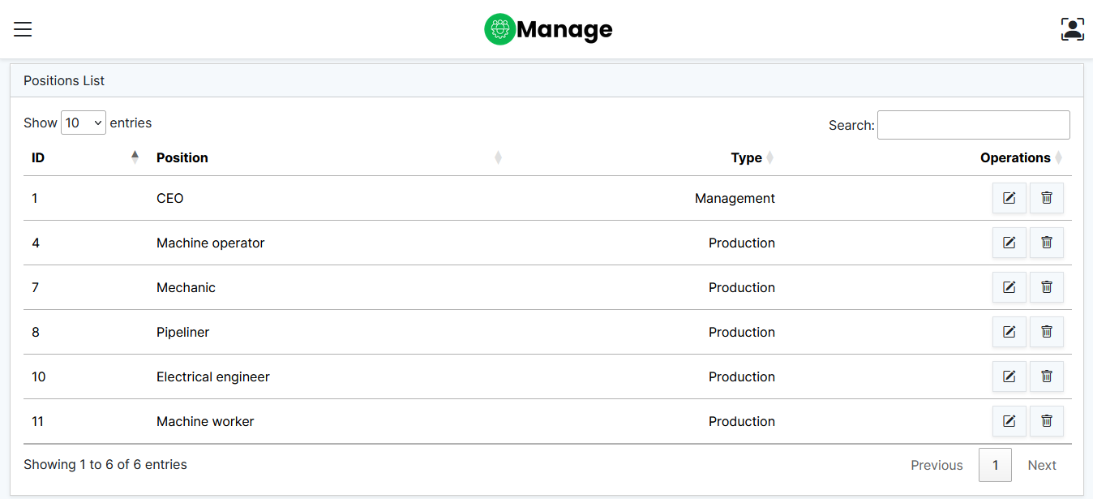The image size is (1093, 499).
Task: Delete the Machine worker position
Action: tap(1046, 421)
